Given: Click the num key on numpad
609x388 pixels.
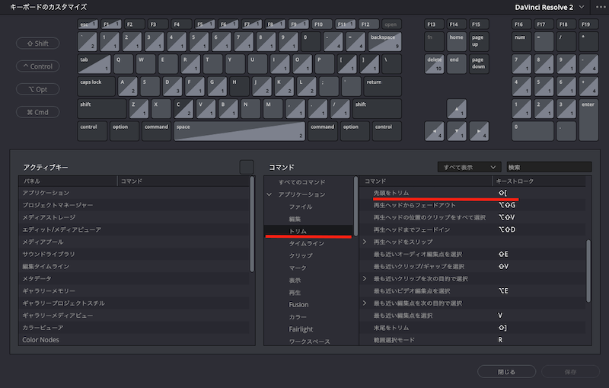Looking at the screenshot, I should 521,42.
